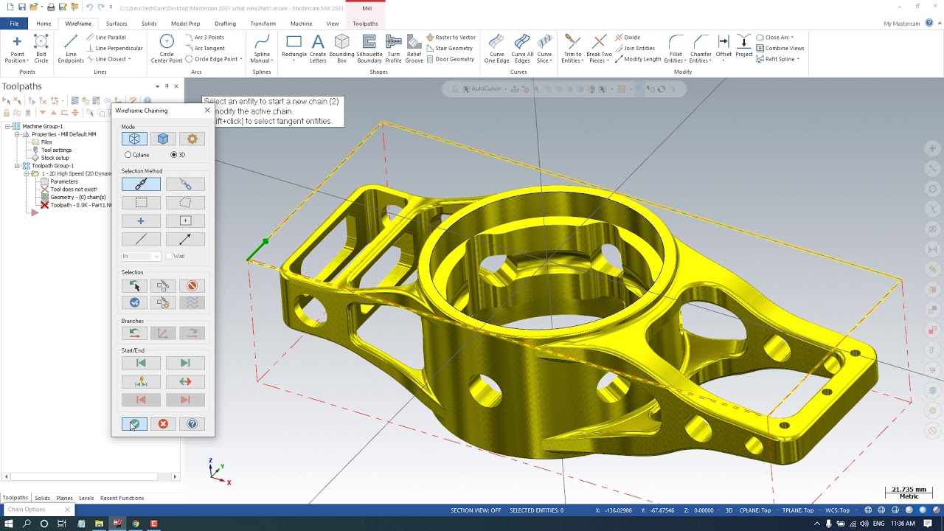The height and width of the screenshot is (531, 944).
Task: Open the Toolpaths ribbon tab
Action: [365, 24]
